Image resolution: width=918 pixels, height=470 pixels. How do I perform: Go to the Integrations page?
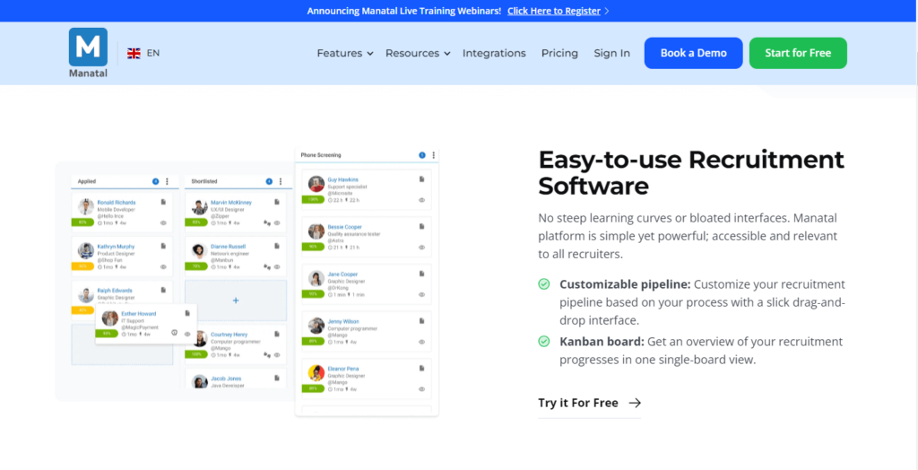tap(494, 53)
